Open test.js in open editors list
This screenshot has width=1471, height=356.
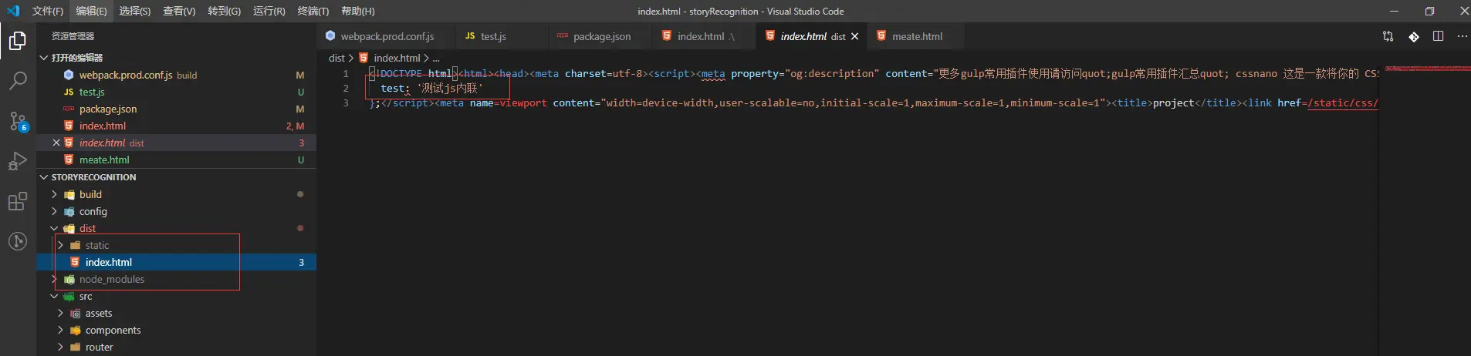(x=176, y=92)
